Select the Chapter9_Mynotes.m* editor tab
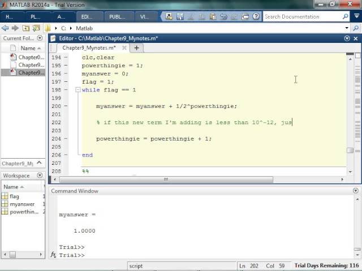362x271 pixels. point(89,47)
